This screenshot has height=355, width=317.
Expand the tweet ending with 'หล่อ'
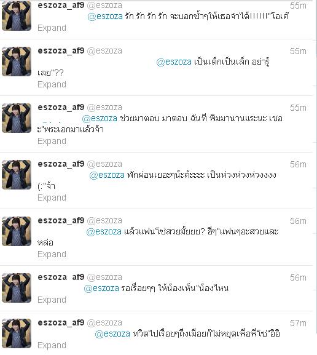[x=52, y=254]
